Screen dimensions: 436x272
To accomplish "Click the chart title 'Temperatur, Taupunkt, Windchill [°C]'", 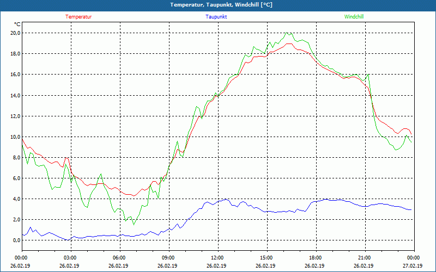I will click(221, 5).
